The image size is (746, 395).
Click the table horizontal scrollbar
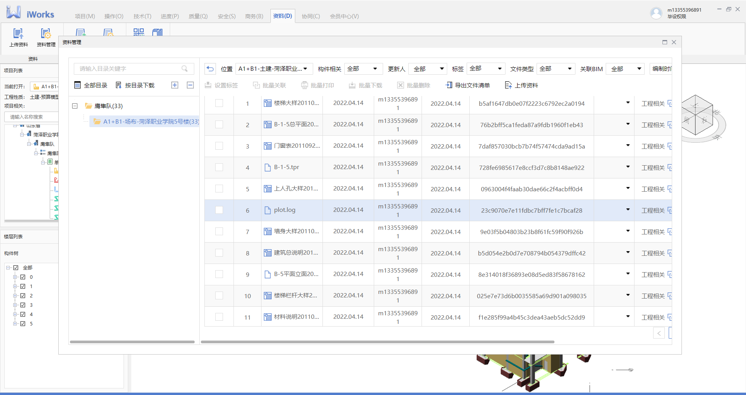point(378,342)
